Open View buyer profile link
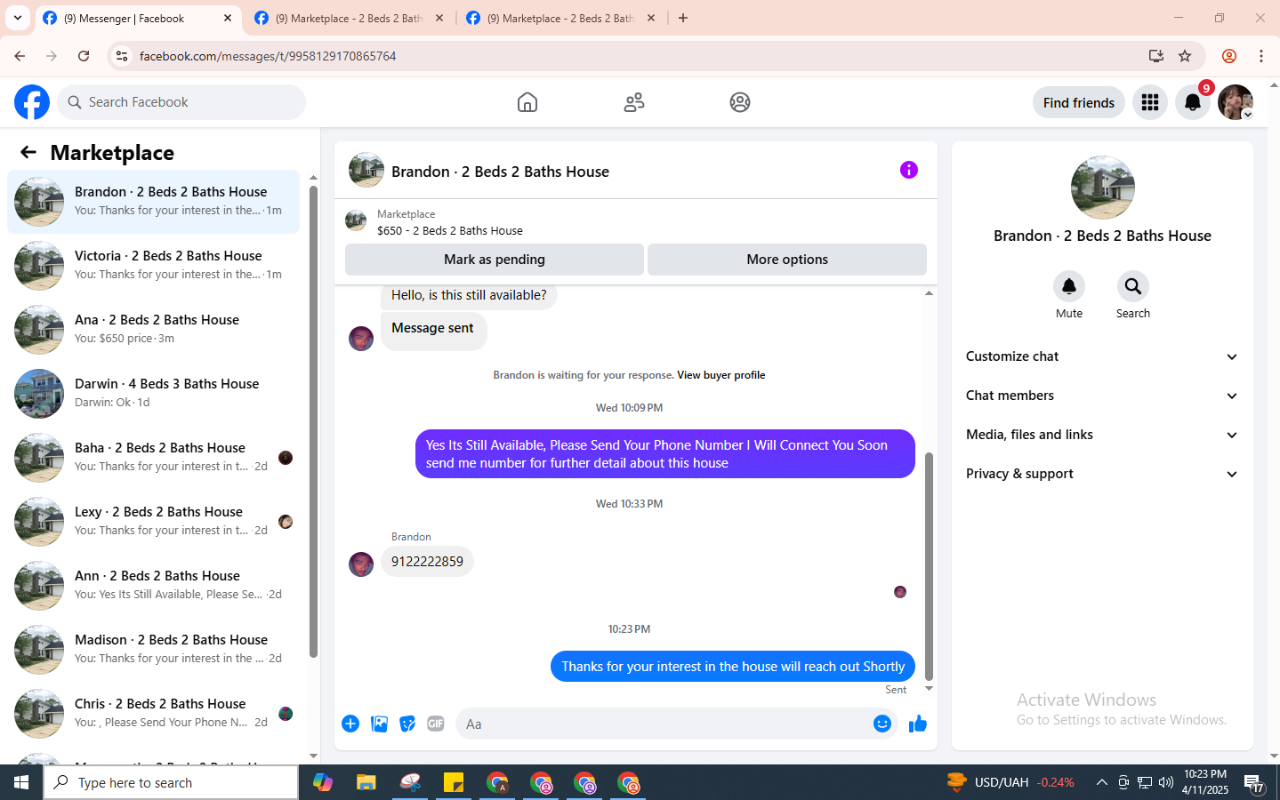 coord(721,375)
